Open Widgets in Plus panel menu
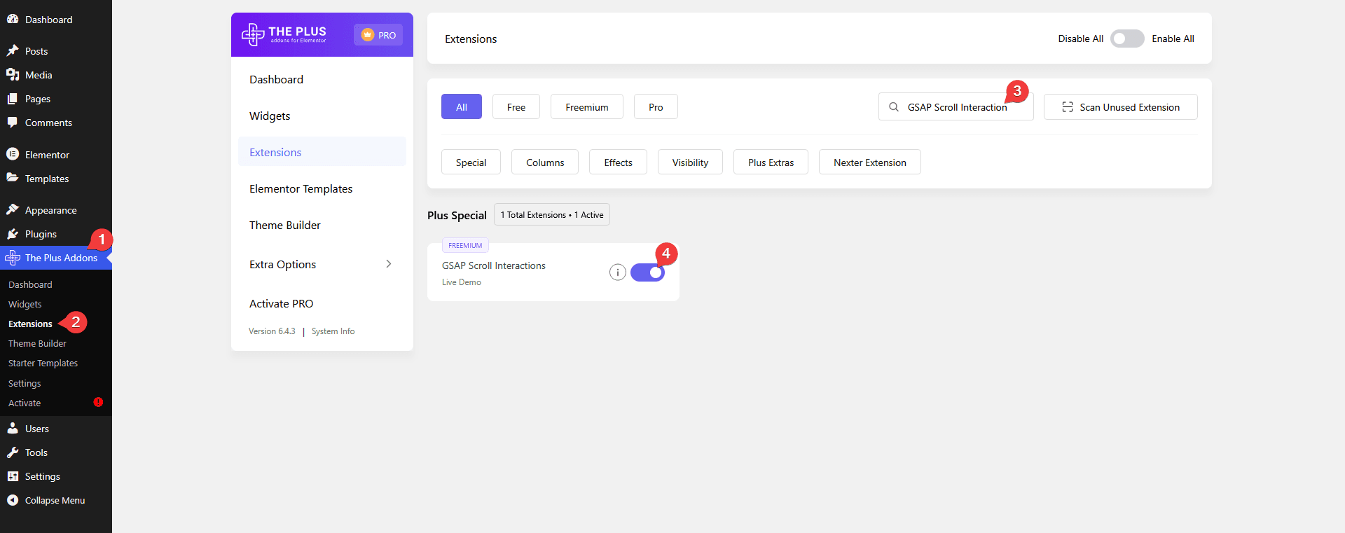The image size is (1345, 533). click(x=322, y=116)
